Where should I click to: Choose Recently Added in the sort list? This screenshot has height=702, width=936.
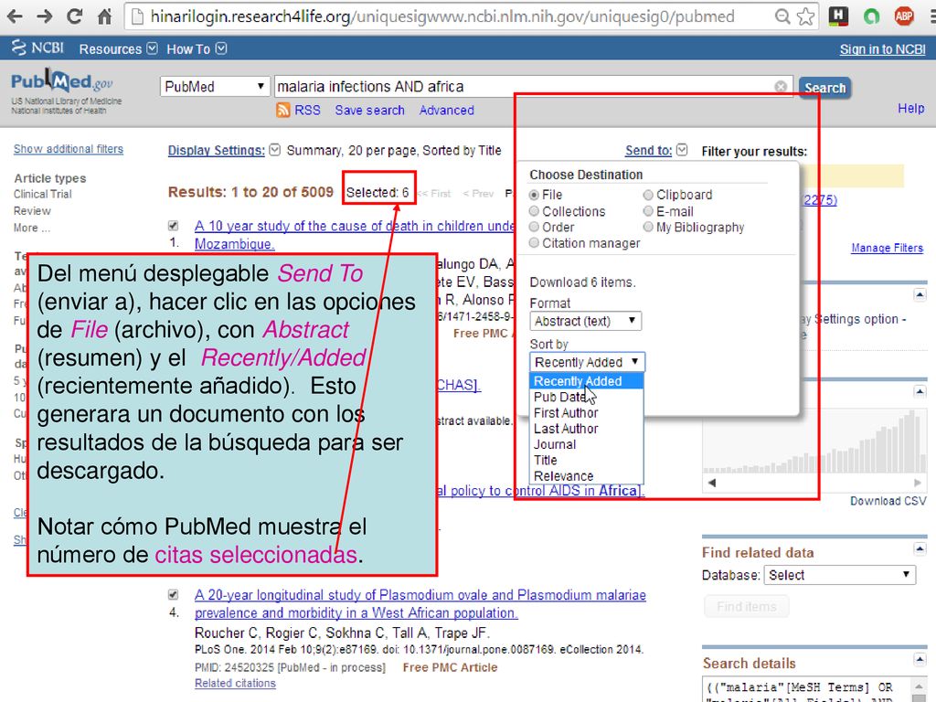point(587,381)
